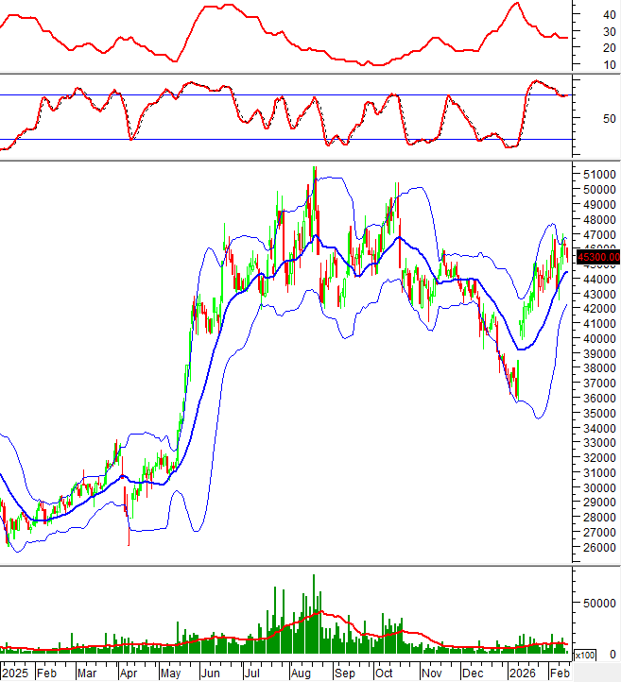Click the x100 volume scale label
The height and width of the screenshot is (682, 621).
click(x=586, y=655)
